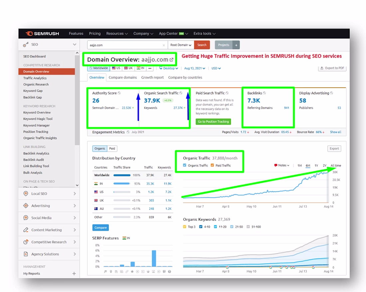This screenshot has height=292, width=366.
Task: Select All time range on chart
Action: point(336,166)
